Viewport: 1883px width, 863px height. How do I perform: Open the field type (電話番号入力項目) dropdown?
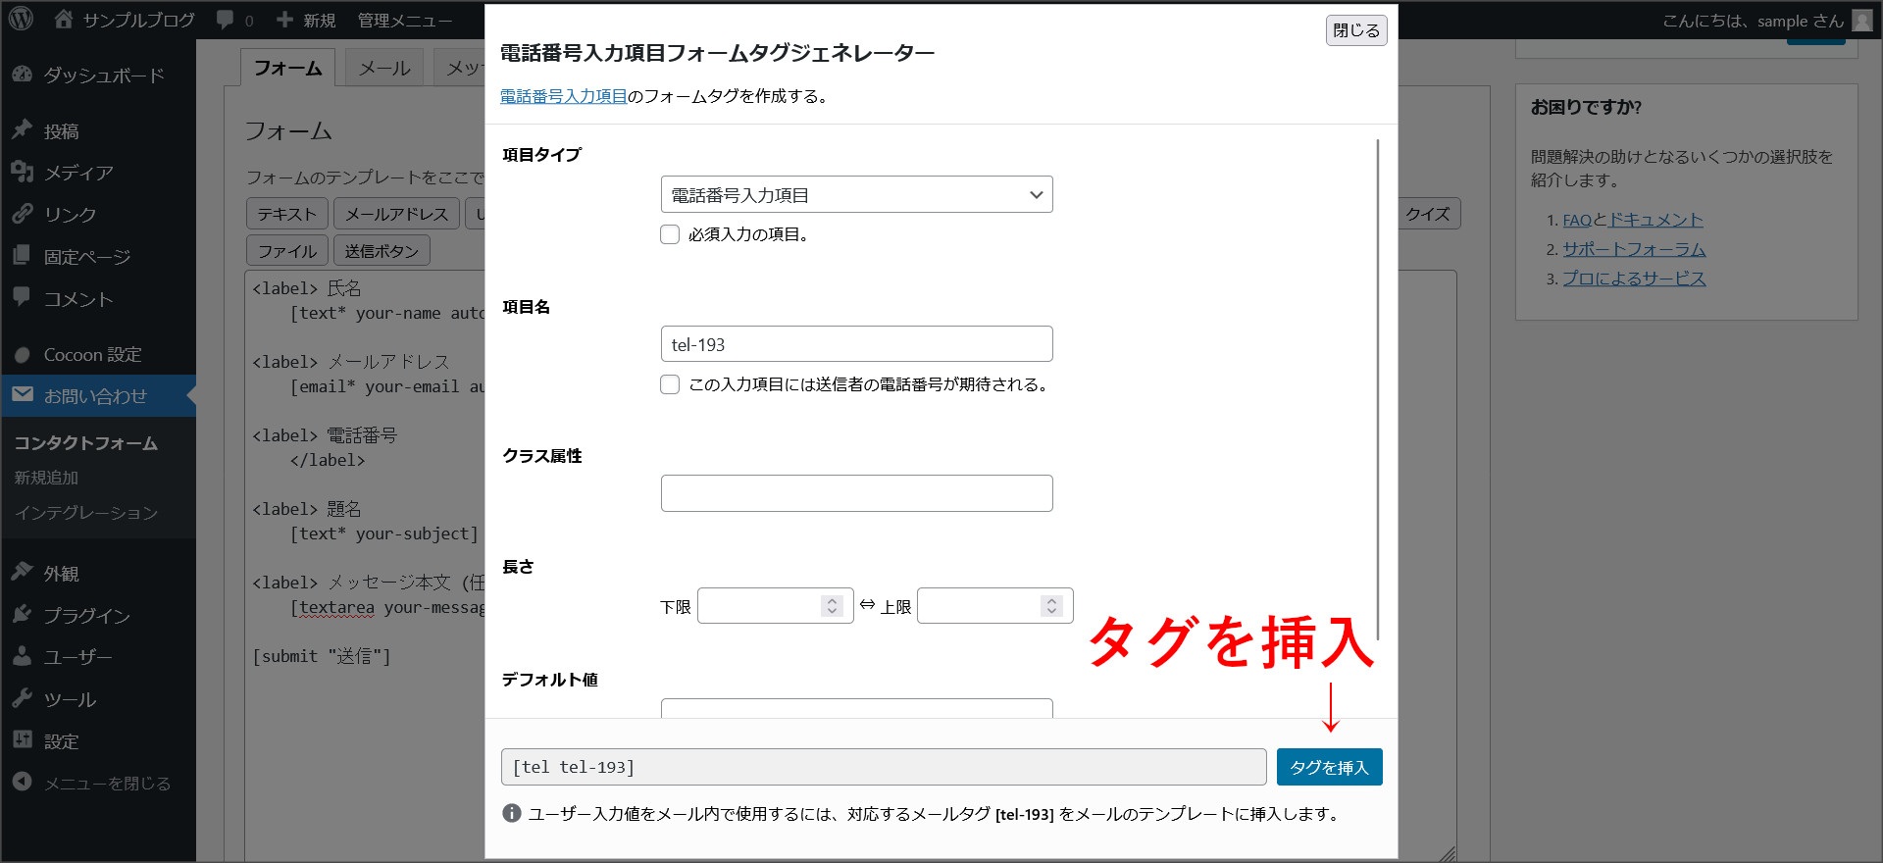click(x=856, y=195)
